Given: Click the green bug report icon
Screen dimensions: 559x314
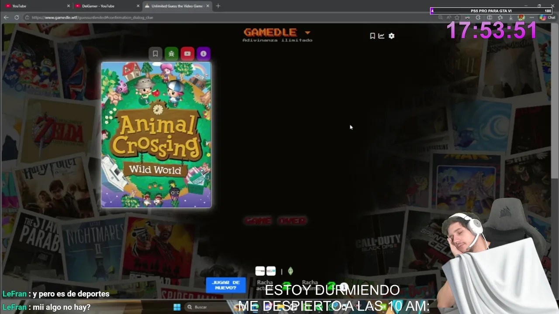Looking at the screenshot, I should pyautogui.click(x=171, y=54).
